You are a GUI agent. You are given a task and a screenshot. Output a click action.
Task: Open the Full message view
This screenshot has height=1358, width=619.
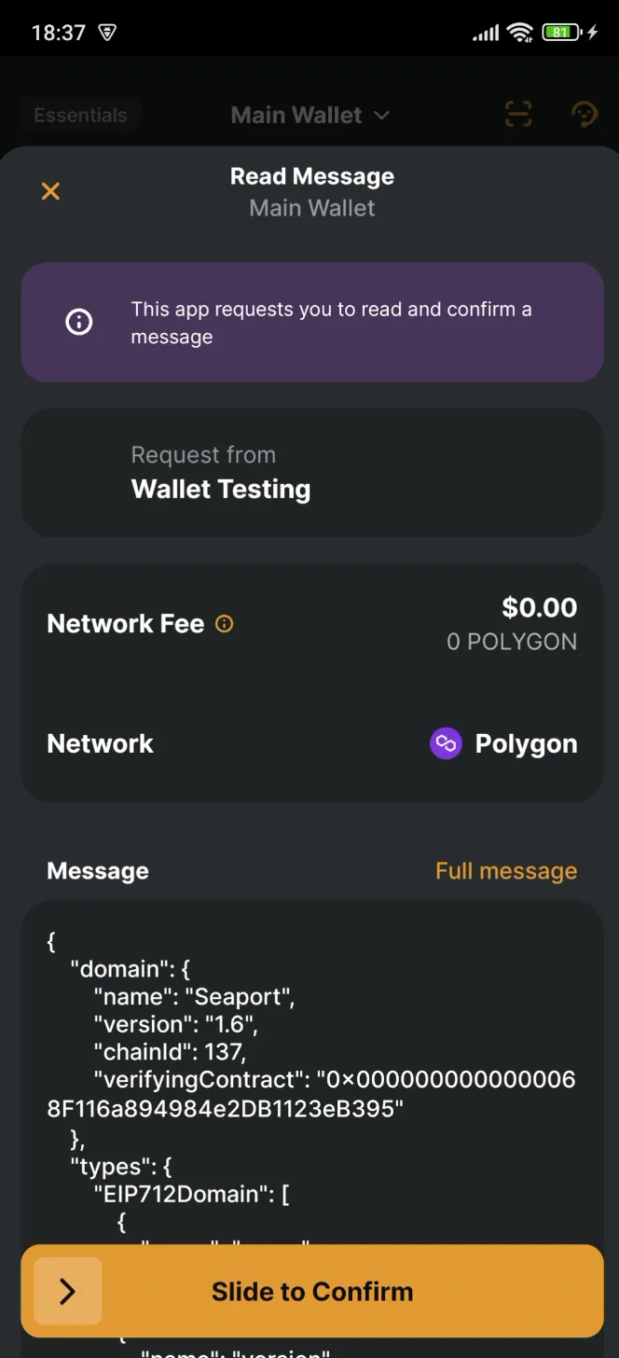coord(506,870)
